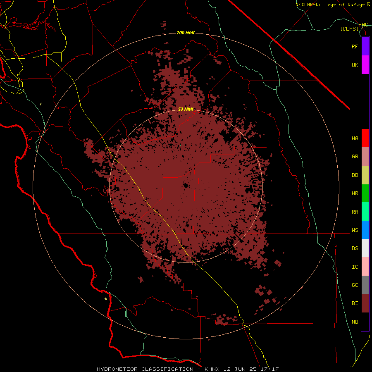Image resolution: width=372 pixels, height=372 pixels.
Task: Click the DS white legend swatch
Action: click(x=365, y=248)
